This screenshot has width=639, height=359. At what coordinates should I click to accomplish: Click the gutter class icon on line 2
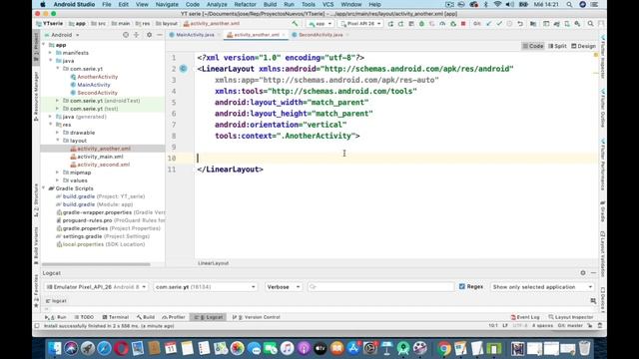click(x=184, y=69)
